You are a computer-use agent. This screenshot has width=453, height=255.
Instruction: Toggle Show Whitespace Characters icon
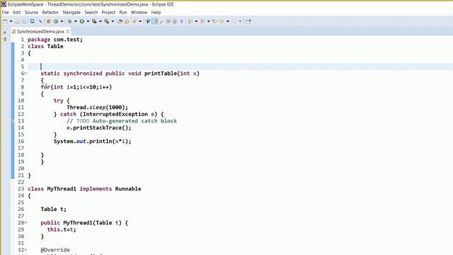point(181,21)
